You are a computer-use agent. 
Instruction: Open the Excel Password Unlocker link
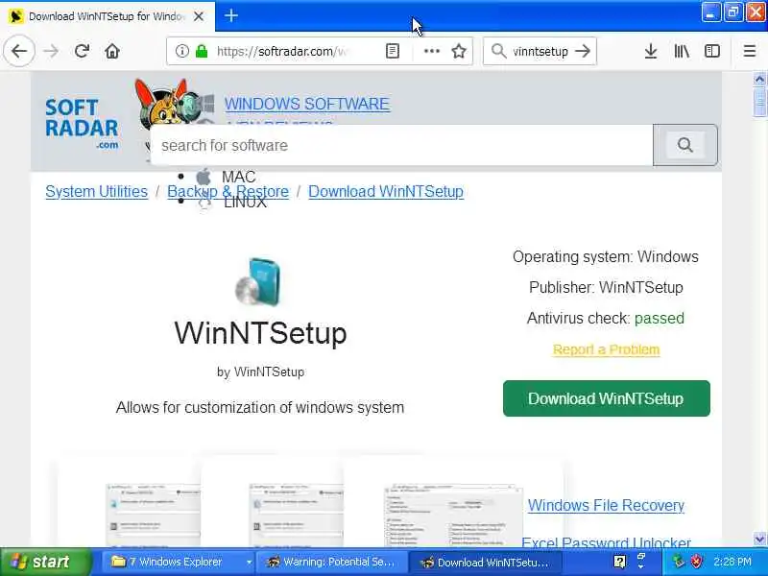606,541
